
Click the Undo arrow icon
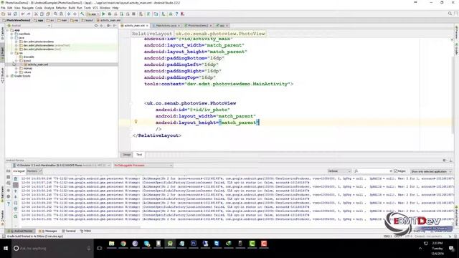tap(22, 14)
